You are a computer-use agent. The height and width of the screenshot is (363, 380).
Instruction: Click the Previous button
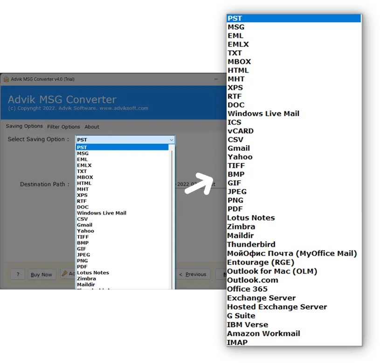(x=193, y=274)
